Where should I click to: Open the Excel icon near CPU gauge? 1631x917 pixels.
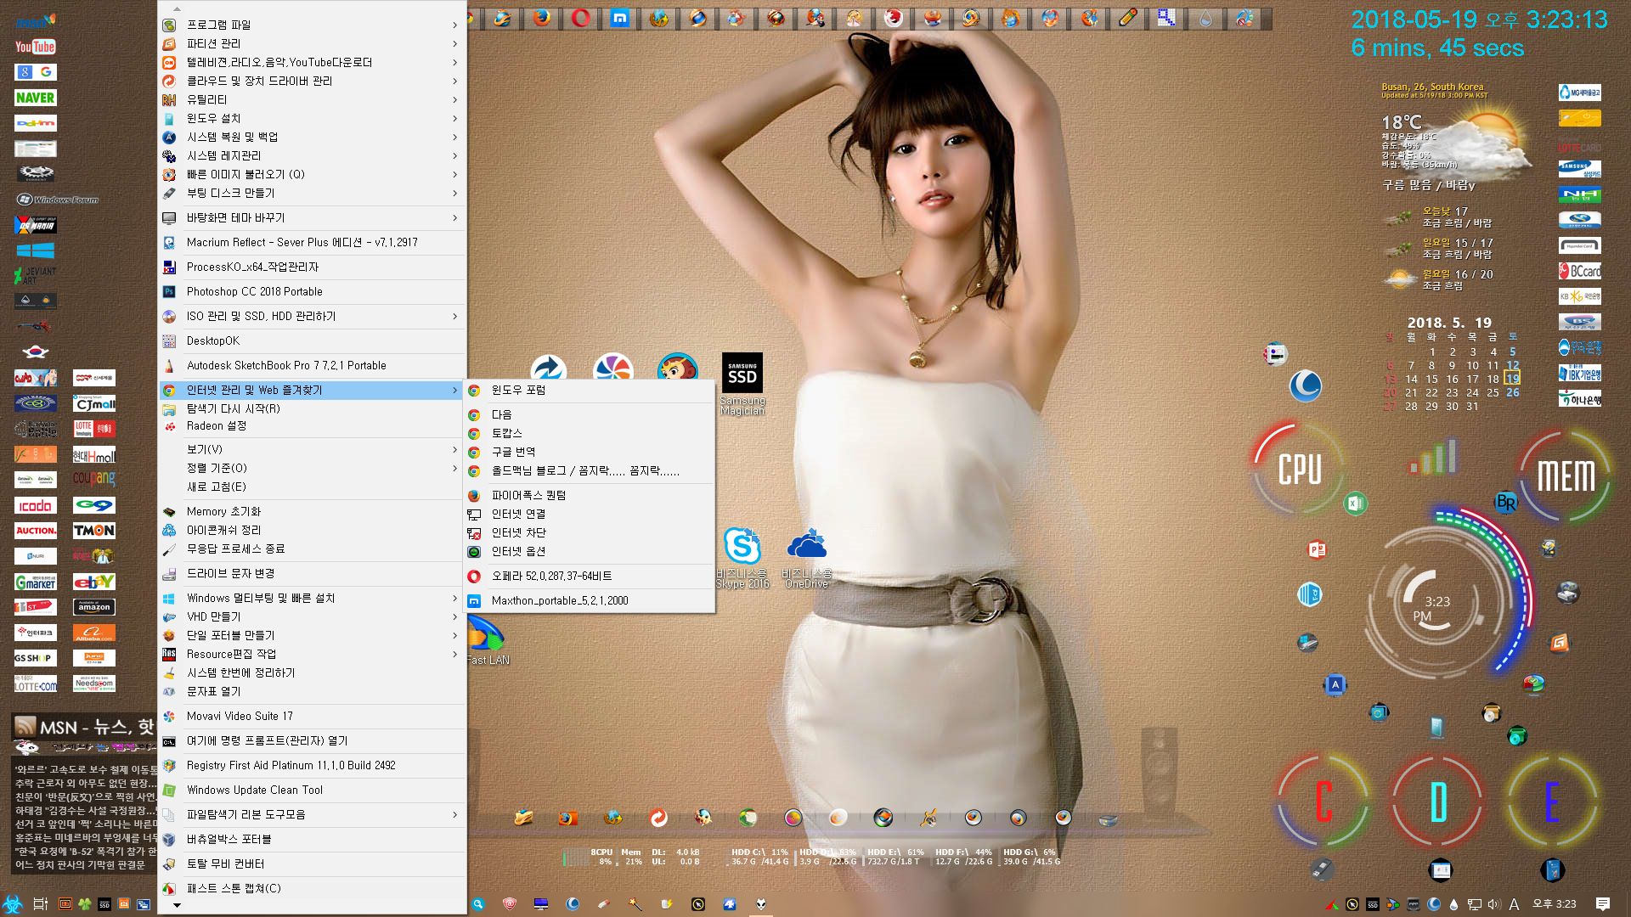coord(1355,504)
